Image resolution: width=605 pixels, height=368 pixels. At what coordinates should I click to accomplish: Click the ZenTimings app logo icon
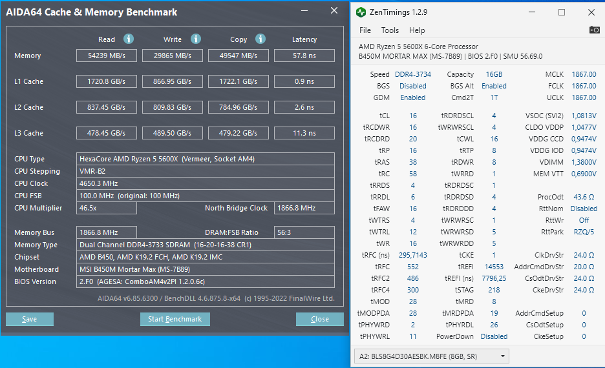(361, 12)
